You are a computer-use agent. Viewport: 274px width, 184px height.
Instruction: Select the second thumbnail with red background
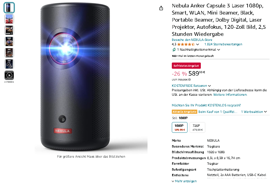(9, 19)
